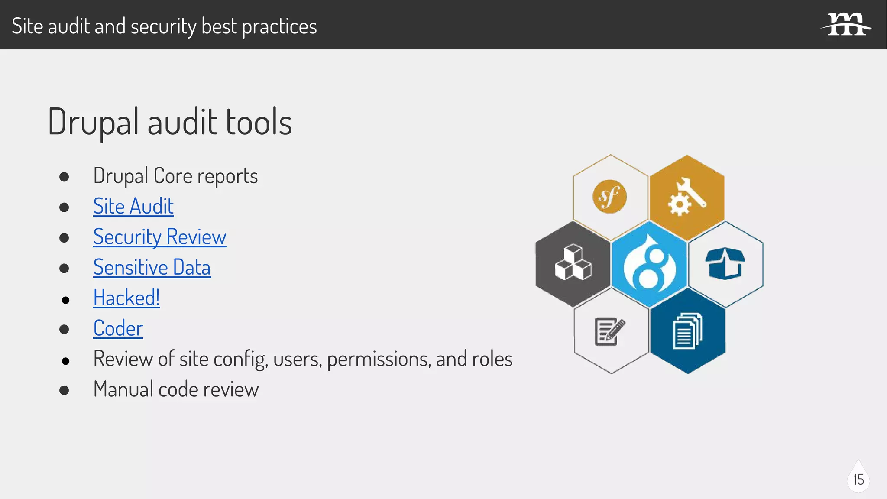The width and height of the screenshot is (887, 499).
Task: Open the Security Review link
Action: click(x=159, y=237)
